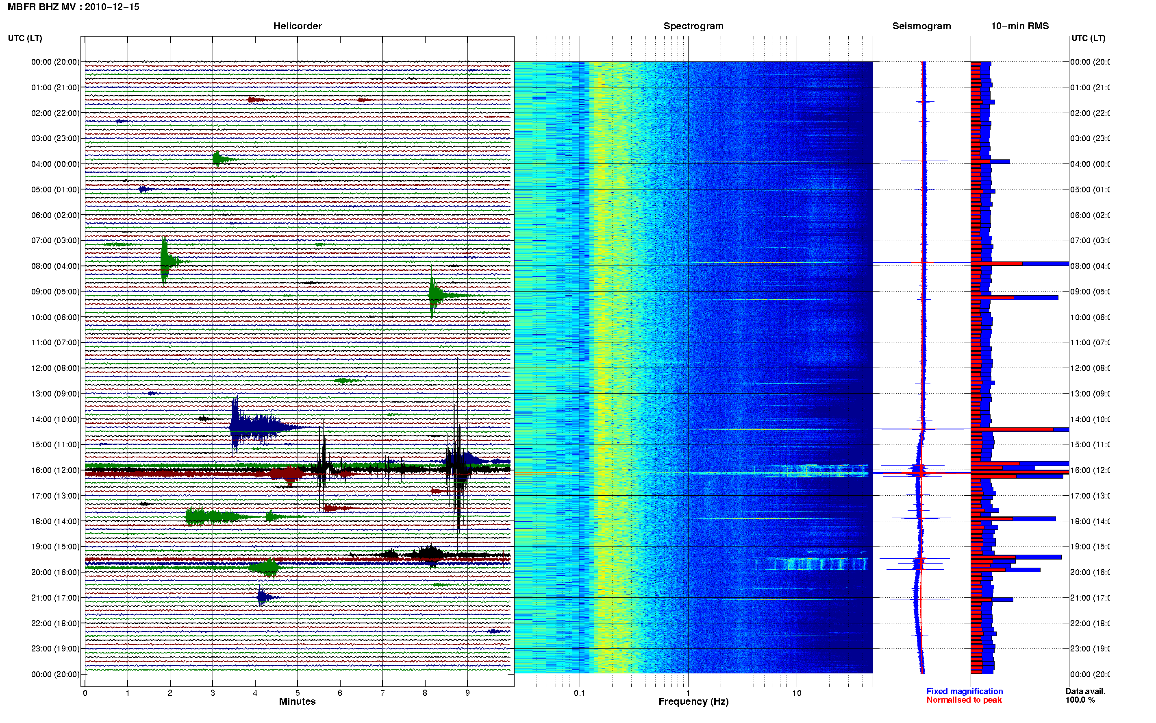Select the Seismogram panel heading
The width and height of the screenshot is (1156, 723).
click(921, 26)
